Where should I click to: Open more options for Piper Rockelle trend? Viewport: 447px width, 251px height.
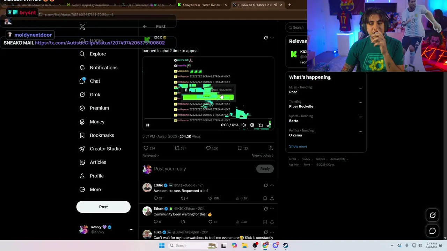click(360, 102)
